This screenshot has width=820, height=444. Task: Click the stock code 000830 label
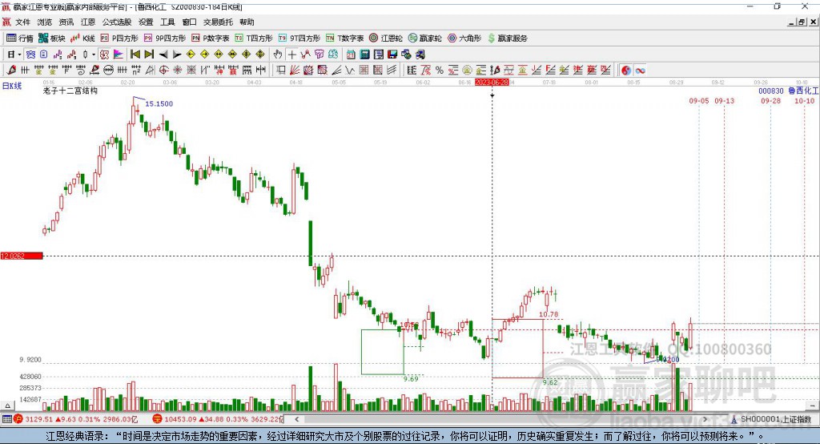[771, 91]
